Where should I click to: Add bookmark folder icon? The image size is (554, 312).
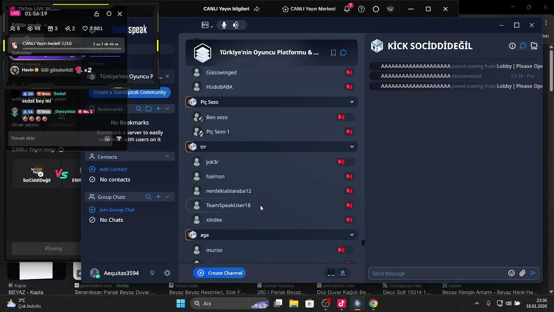(148, 109)
